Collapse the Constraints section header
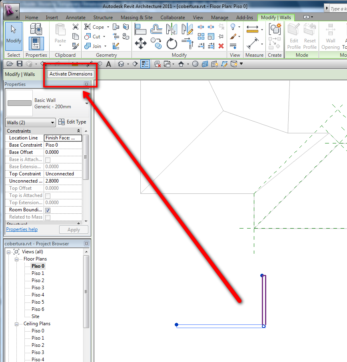This screenshot has height=362, width=347. click(78, 131)
